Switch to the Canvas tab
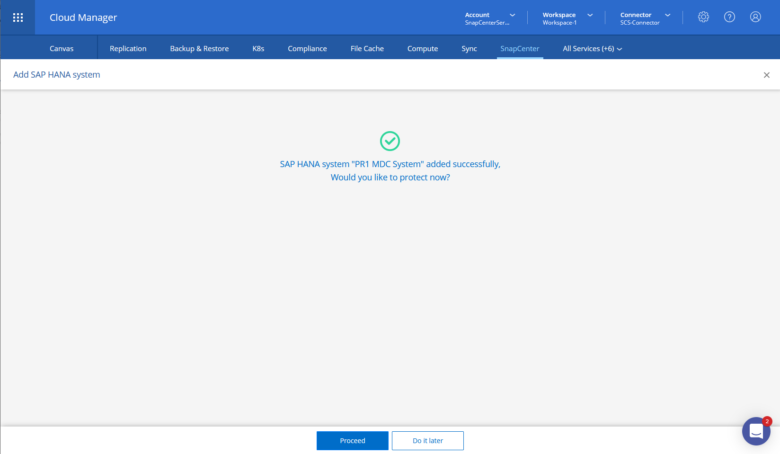The width and height of the screenshot is (780, 454). point(62,49)
